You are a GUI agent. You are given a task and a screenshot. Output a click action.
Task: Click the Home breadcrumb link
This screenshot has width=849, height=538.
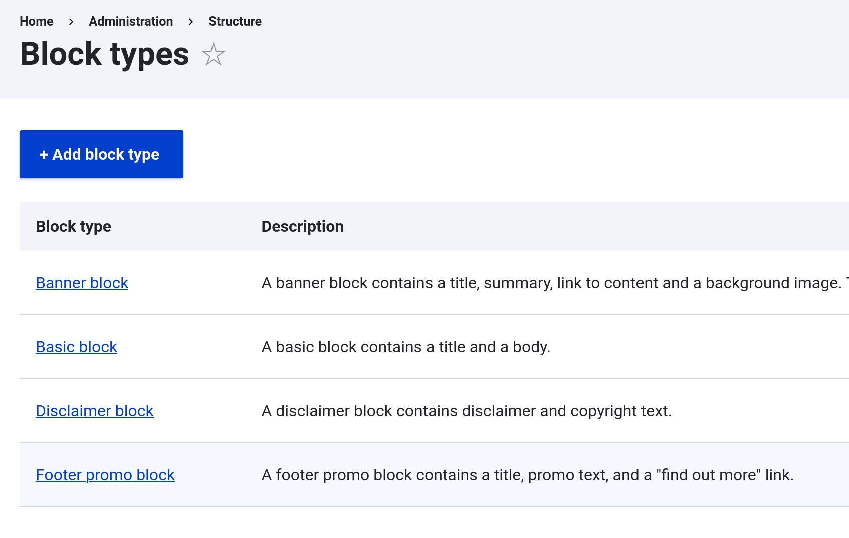tap(37, 21)
